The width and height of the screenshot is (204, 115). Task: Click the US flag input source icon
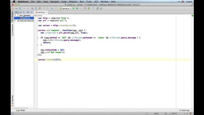click(183, 2)
